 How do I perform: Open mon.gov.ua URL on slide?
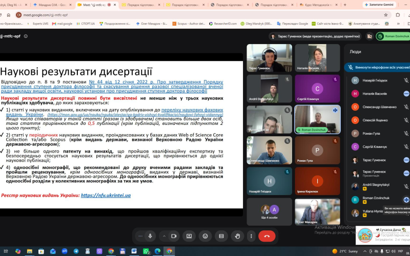pyautogui.click(x=135, y=115)
